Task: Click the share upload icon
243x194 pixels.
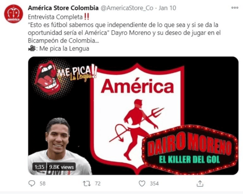Action: 200,183
